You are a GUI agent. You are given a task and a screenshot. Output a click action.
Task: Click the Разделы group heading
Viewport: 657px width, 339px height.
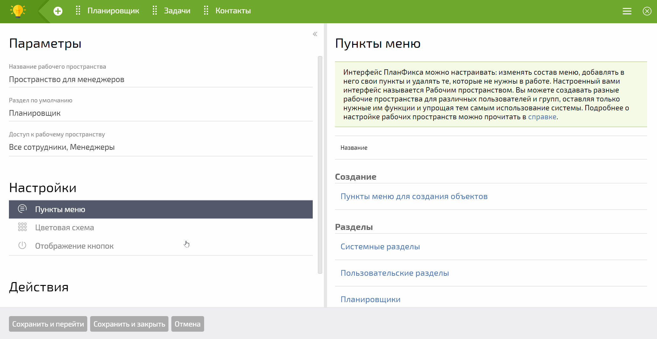click(354, 227)
